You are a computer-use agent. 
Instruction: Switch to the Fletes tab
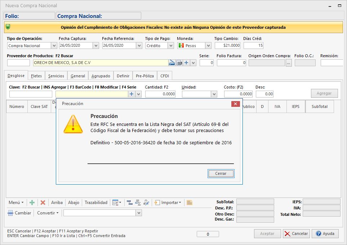[x=36, y=76]
